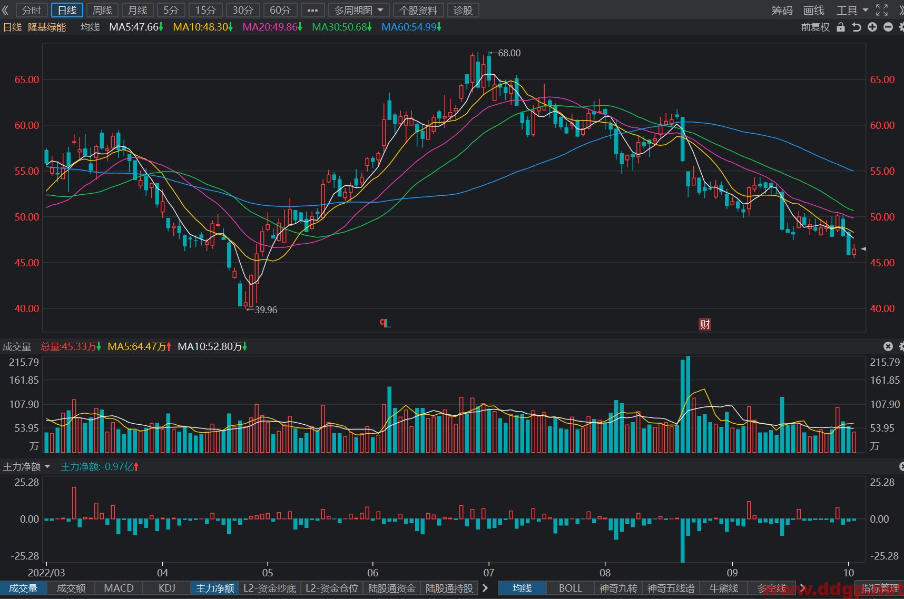The height and width of the screenshot is (599, 904).
Task: Select 神奇九转 indicator tab
Action: click(618, 588)
